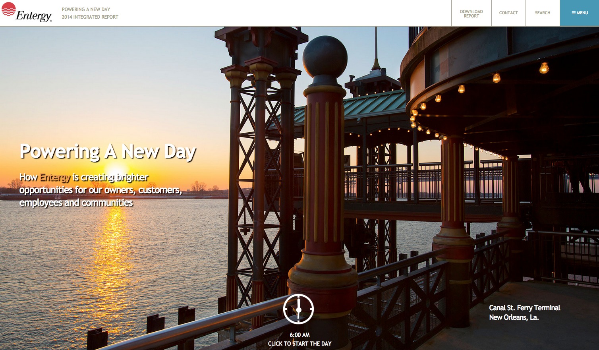Open the blue MENU panel

(x=579, y=13)
